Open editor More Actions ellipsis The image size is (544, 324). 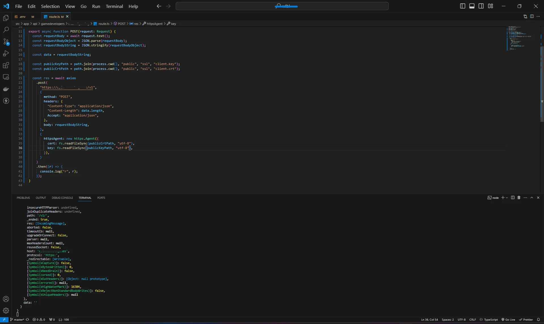(x=538, y=16)
